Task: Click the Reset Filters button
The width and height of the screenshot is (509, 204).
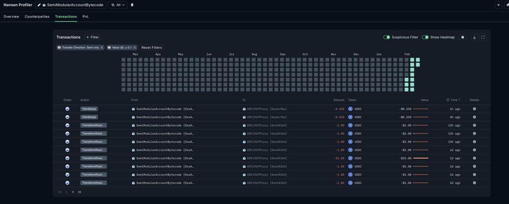Action: point(151,47)
